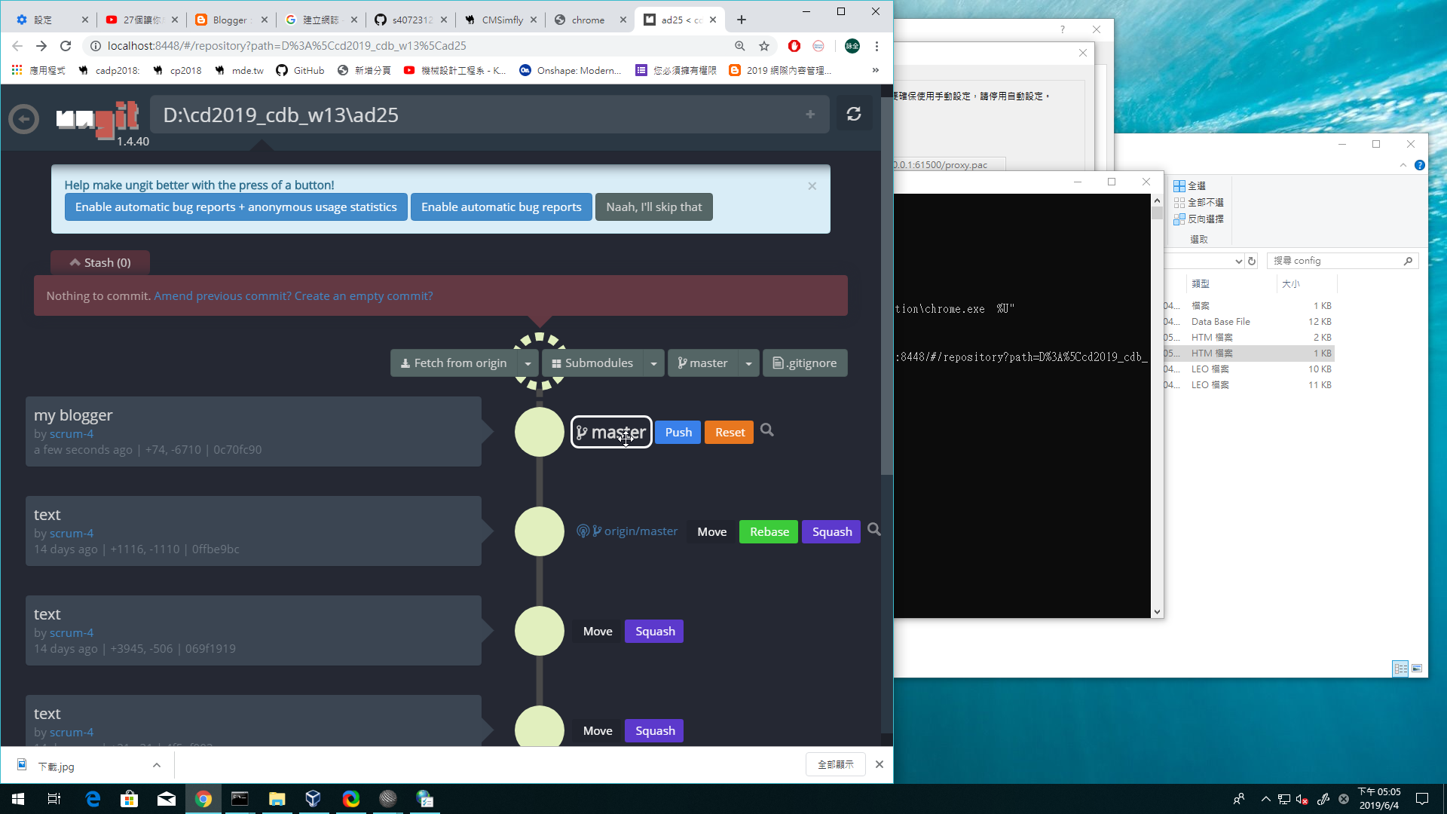This screenshot has height=814, width=1447.
Task: Expand the Fetch from origin dropdown arrow
Action: click(528, 363)
